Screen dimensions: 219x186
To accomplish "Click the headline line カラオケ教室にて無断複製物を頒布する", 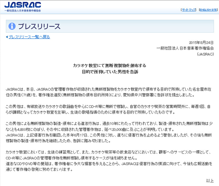I will [109, 66].
